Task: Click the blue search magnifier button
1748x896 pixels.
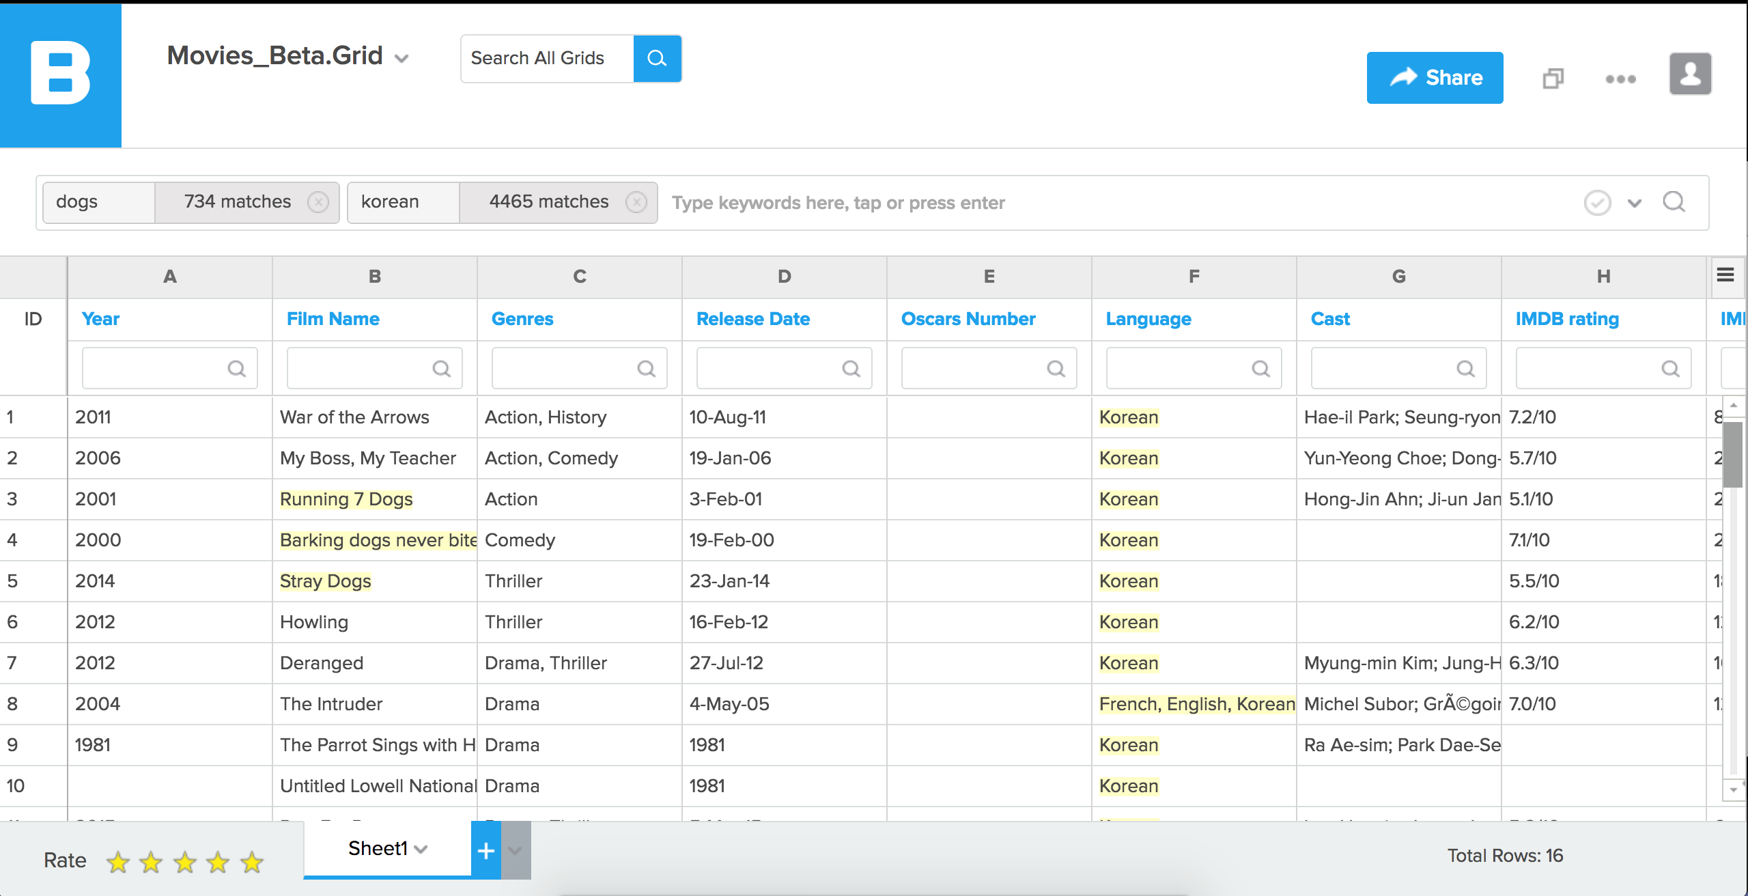Action: click(657, 59)
